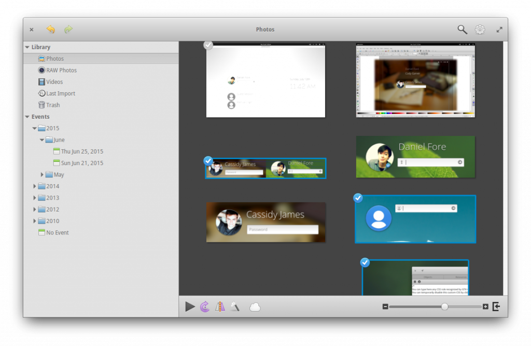531x346 pixels.
Task: Toggle the checkmark on the white login screen thumbnail
Action: tap(208, 45)
